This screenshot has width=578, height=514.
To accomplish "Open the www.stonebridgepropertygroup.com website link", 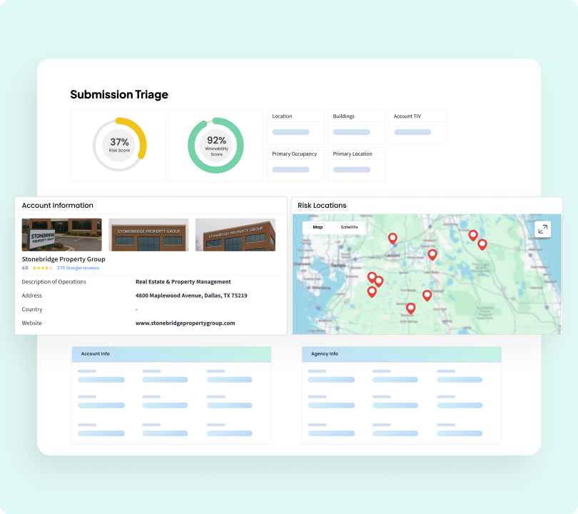I will [x=185, y=323].
